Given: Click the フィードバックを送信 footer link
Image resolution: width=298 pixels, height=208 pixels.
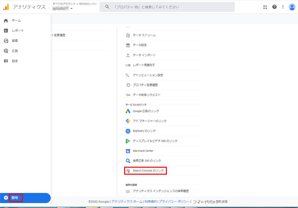Looking at the screenshot, I should [210, 202].
